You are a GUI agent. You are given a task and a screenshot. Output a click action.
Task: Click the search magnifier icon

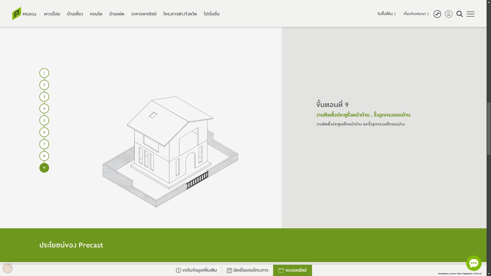click(460, 14)
